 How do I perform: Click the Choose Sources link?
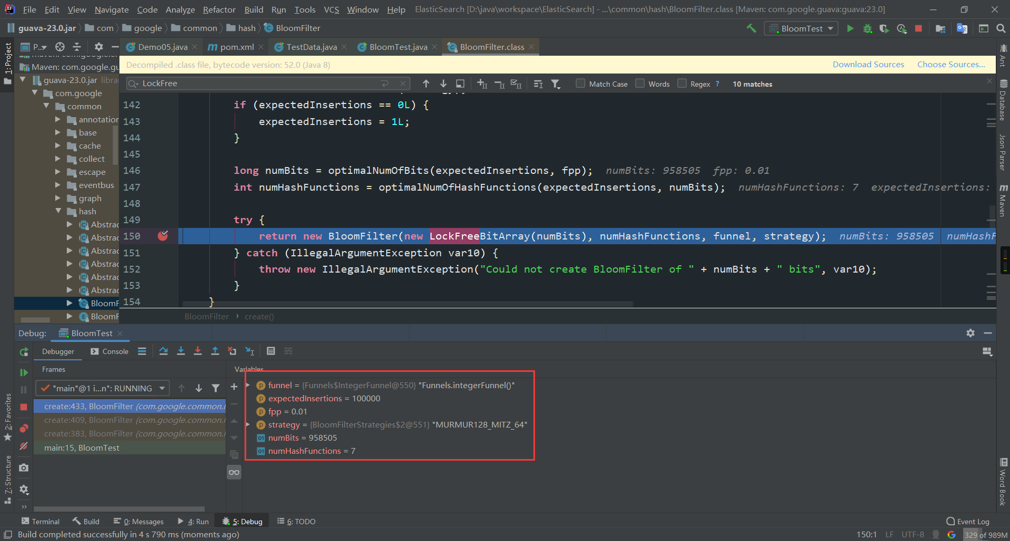951,64
